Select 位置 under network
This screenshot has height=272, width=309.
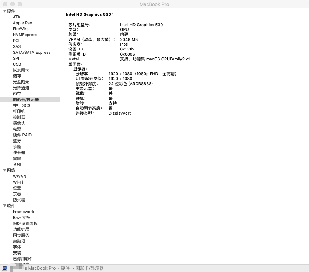[17, 188]
